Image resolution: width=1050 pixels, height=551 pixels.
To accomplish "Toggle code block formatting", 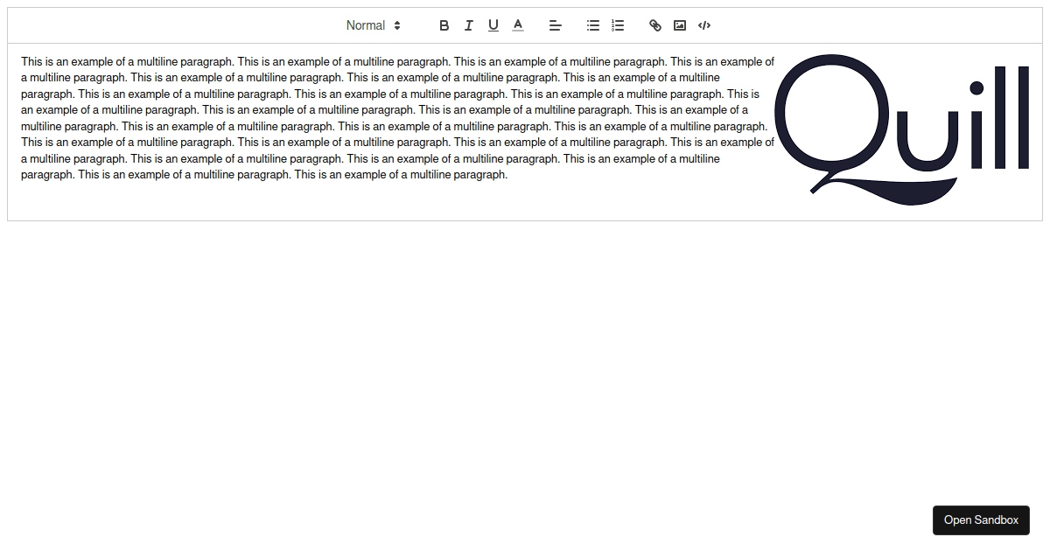I will point(704,25).
